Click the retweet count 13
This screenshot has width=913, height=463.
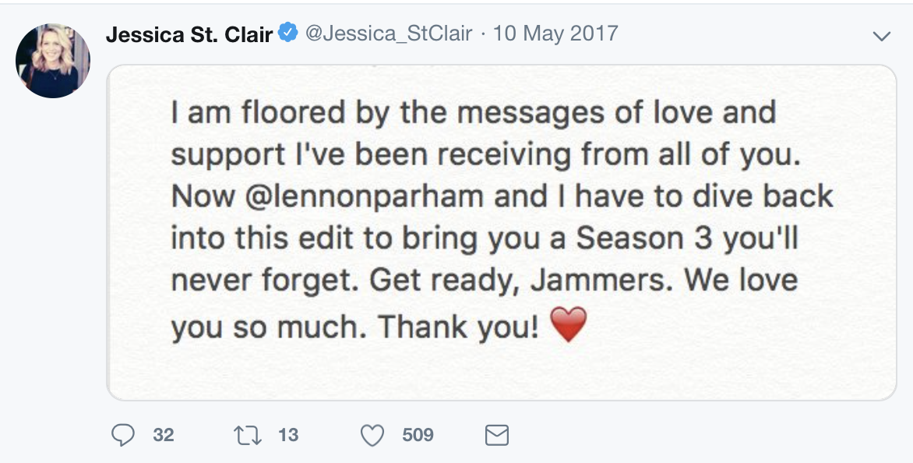point(288,435)
